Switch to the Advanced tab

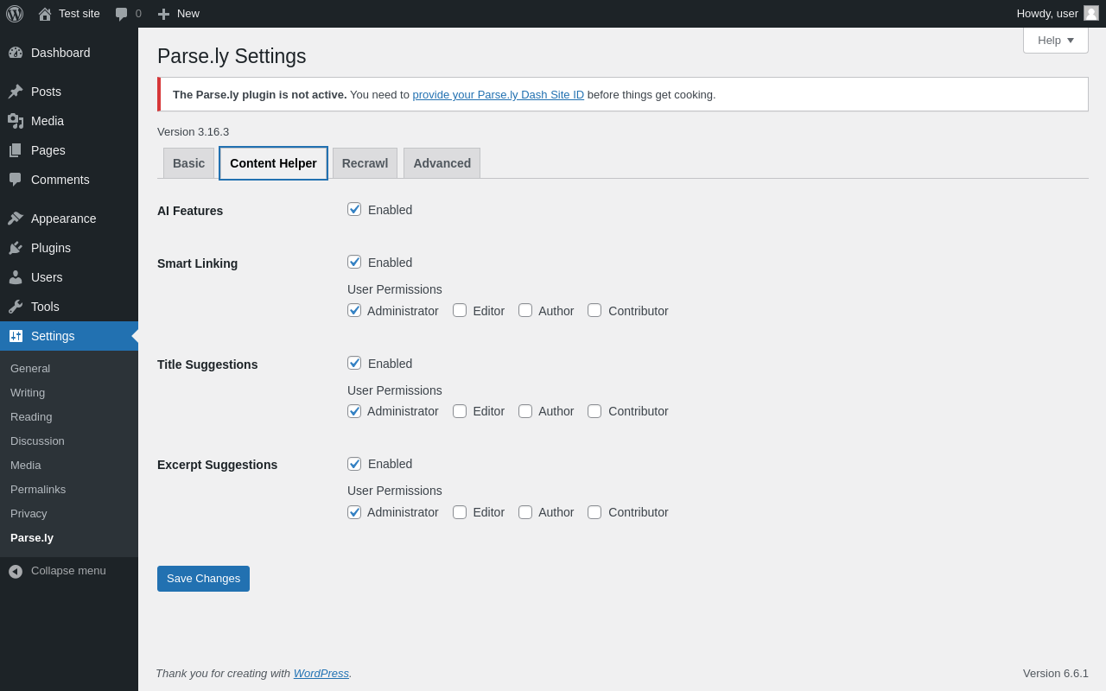[x=442, y=163]
